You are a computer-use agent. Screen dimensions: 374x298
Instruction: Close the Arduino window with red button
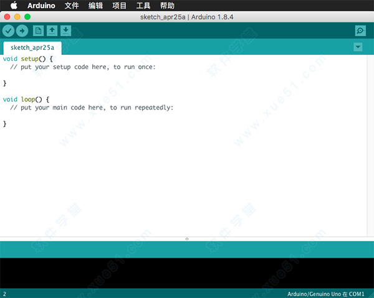pos(7,17)
